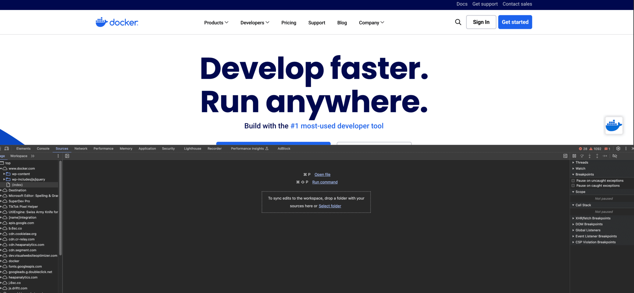Open the Company dropdown menu
This screenshot has height=293, width=634.
(372, 23)
